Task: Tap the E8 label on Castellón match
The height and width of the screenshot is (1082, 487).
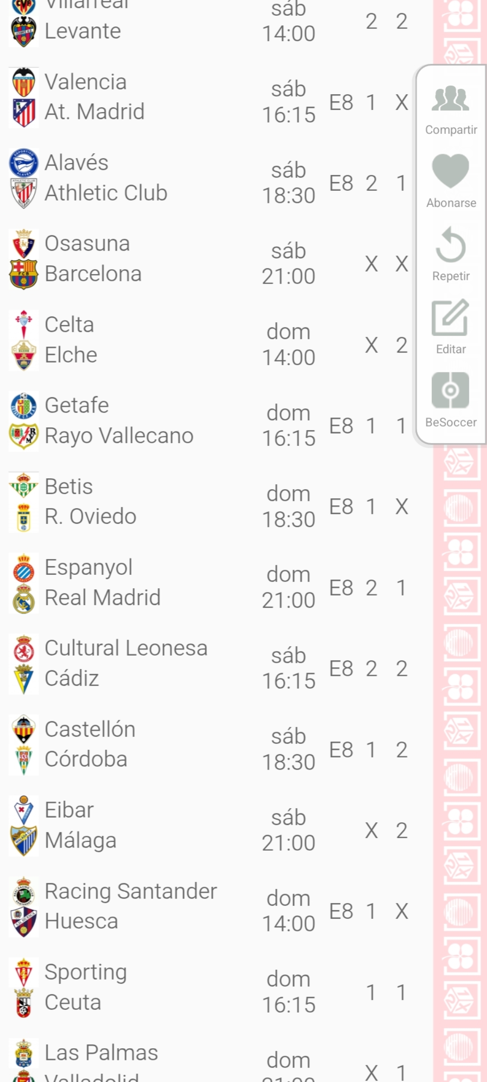Action: pyautogui.click(x=341, y=750)
